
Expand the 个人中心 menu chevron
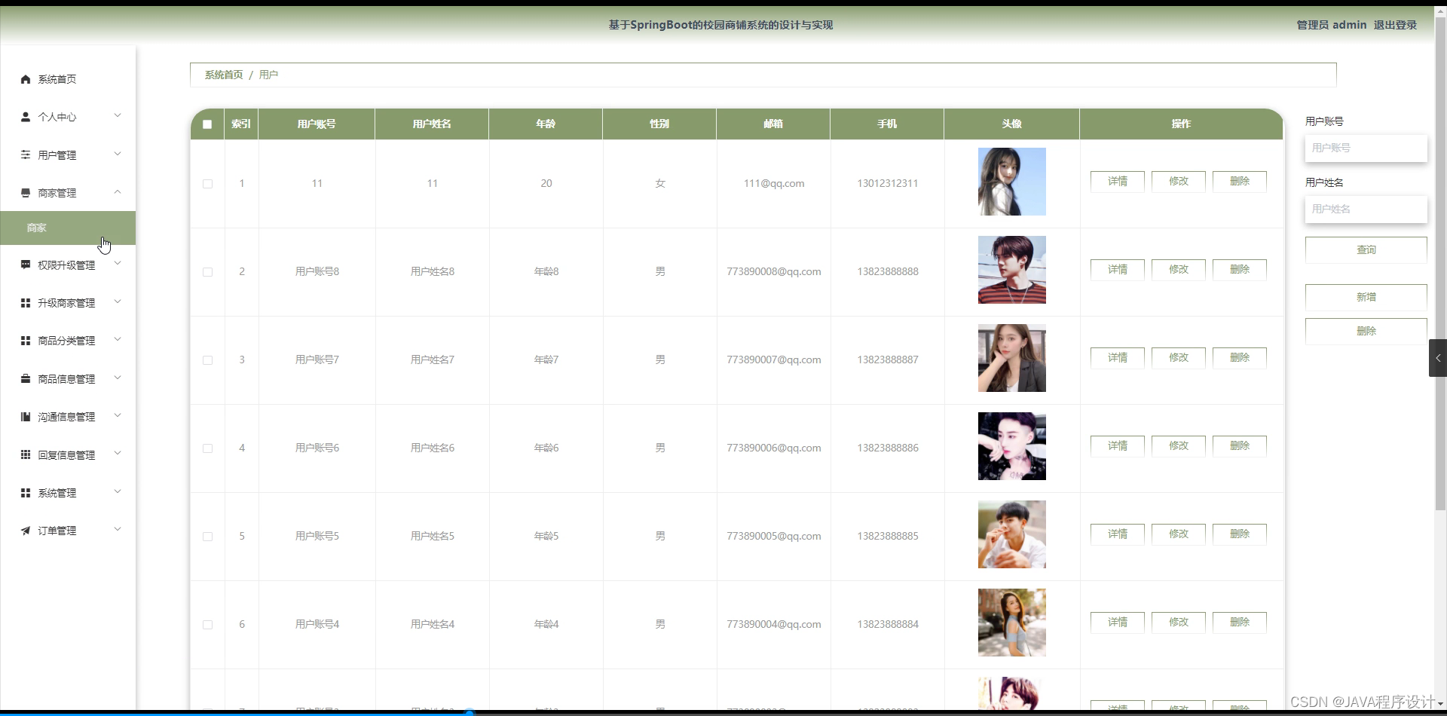118,115
